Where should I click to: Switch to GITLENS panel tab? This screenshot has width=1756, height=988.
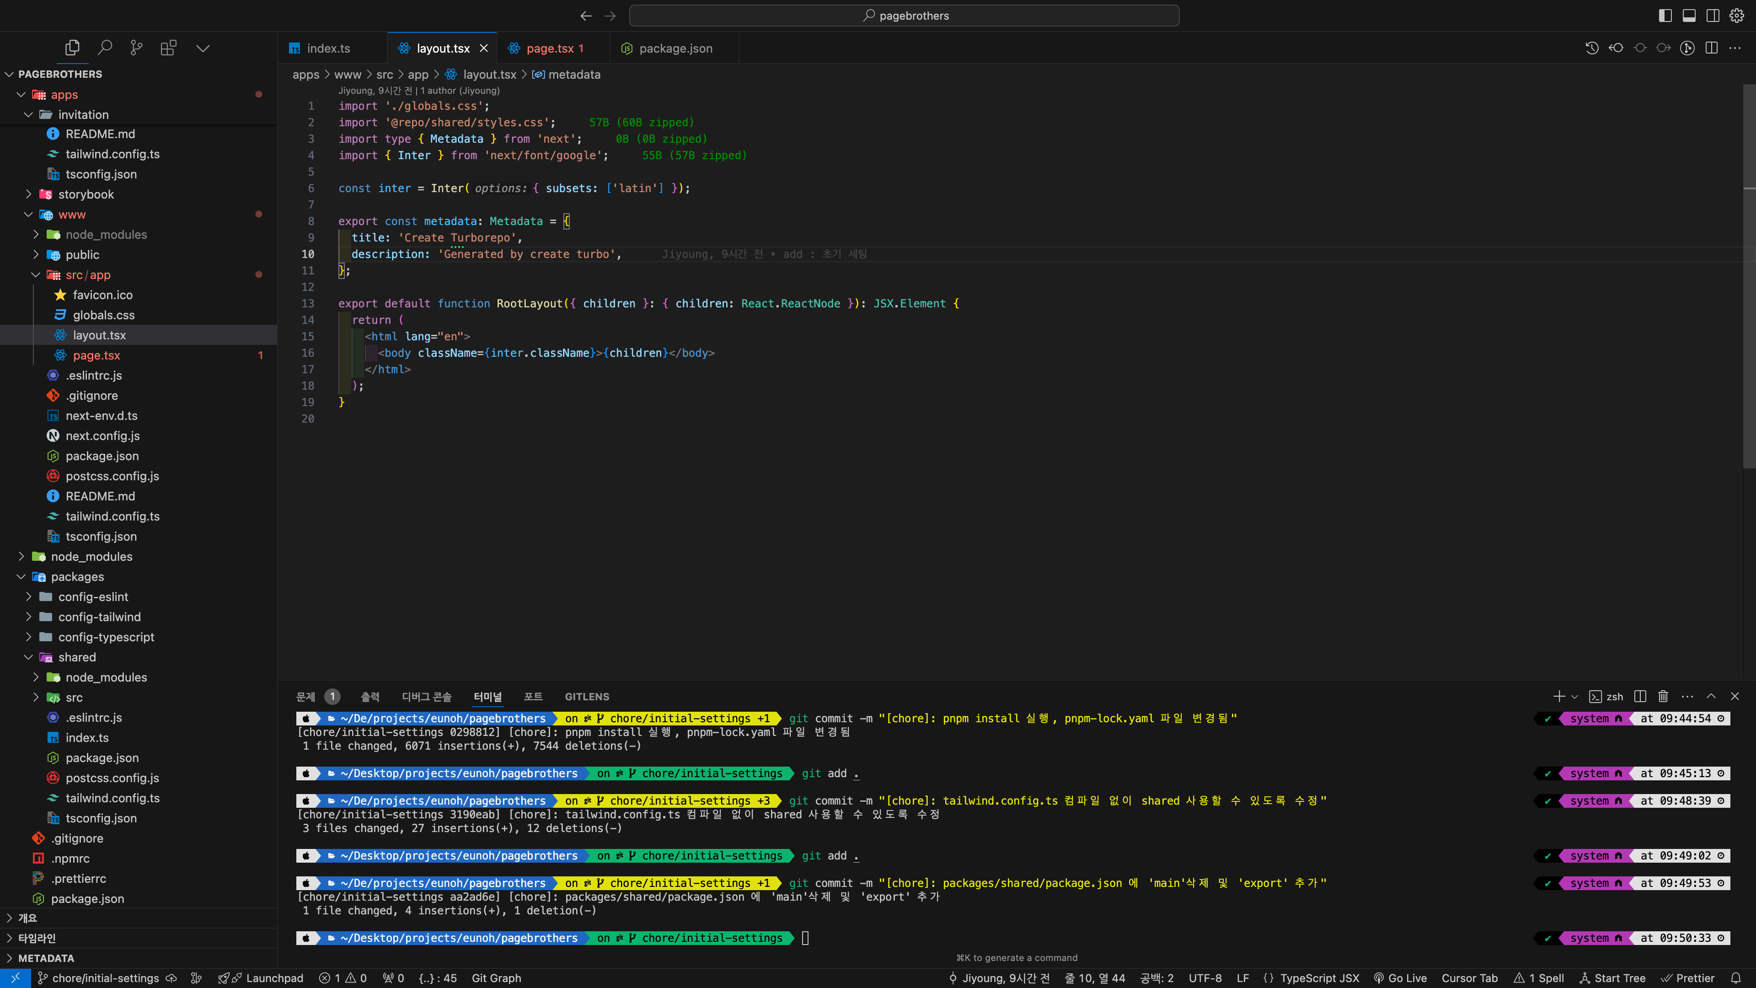(586, 696)
